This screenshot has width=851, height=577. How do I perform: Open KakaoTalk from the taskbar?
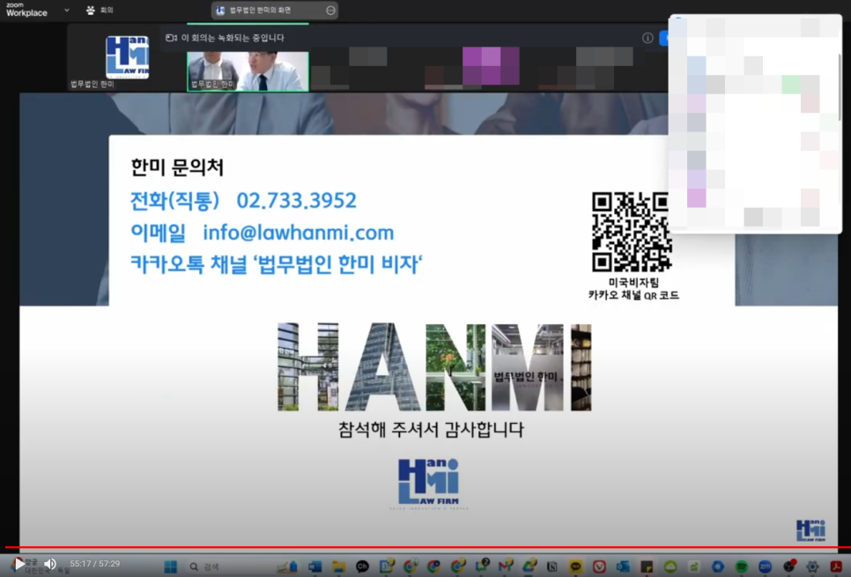coord(576,566)
